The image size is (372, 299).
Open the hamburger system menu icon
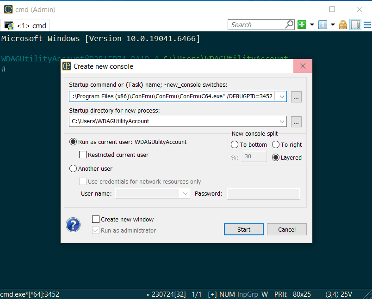pos(368,24)
